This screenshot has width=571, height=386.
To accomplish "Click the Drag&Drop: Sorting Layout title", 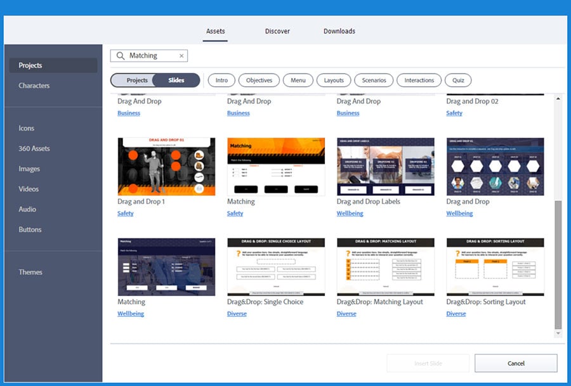I will click(x=486, y=302).
